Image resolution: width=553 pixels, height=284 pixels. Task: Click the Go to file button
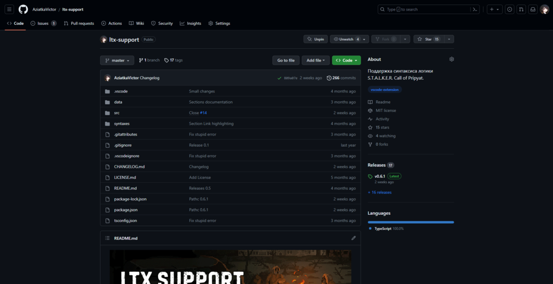click(x=286, y=60)
